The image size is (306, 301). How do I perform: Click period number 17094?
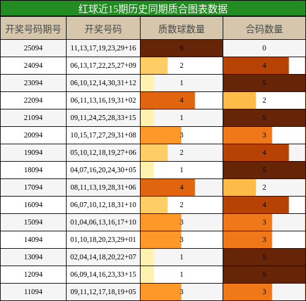coord(33,187)
